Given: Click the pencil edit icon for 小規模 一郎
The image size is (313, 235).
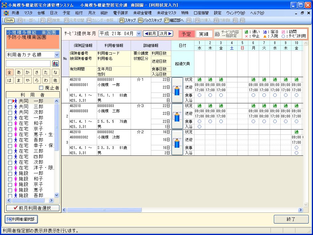Looking at the screenshot, I should [177, 90].
